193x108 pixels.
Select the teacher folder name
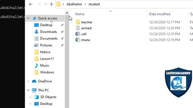[87, 22]
